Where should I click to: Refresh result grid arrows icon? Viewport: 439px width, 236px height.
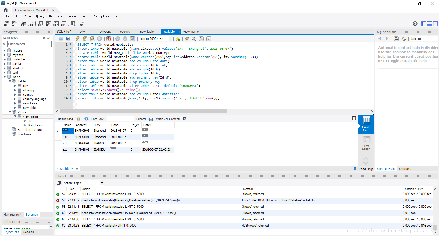[86, 119]
